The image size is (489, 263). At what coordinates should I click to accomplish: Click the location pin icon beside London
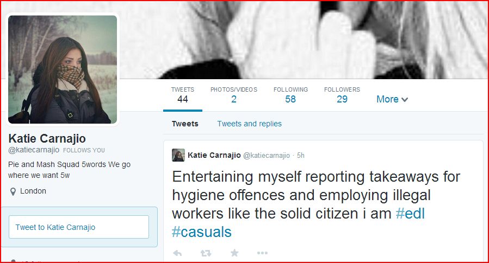click(x=13, y=191)
